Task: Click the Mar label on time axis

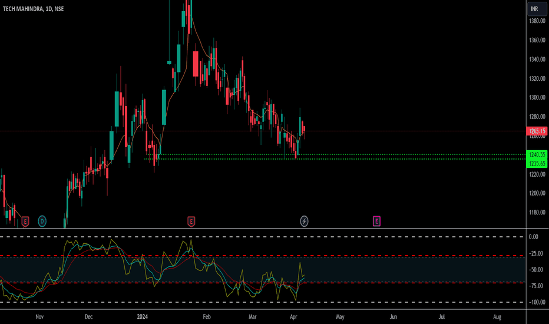Action: point(253,317)
